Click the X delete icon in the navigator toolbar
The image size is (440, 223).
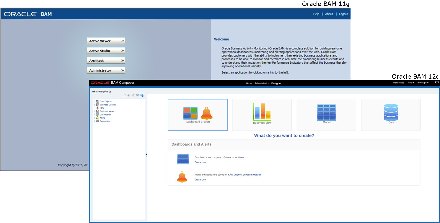[137, 95]
